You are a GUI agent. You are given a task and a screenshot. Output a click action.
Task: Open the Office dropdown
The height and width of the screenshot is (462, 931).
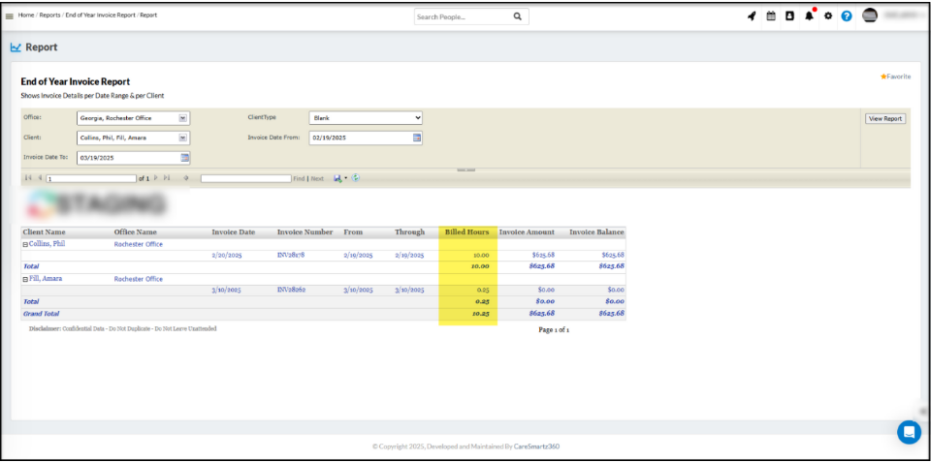tap(183, 118)
